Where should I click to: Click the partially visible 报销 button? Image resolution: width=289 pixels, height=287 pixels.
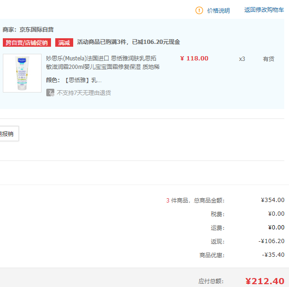[9, 134]
